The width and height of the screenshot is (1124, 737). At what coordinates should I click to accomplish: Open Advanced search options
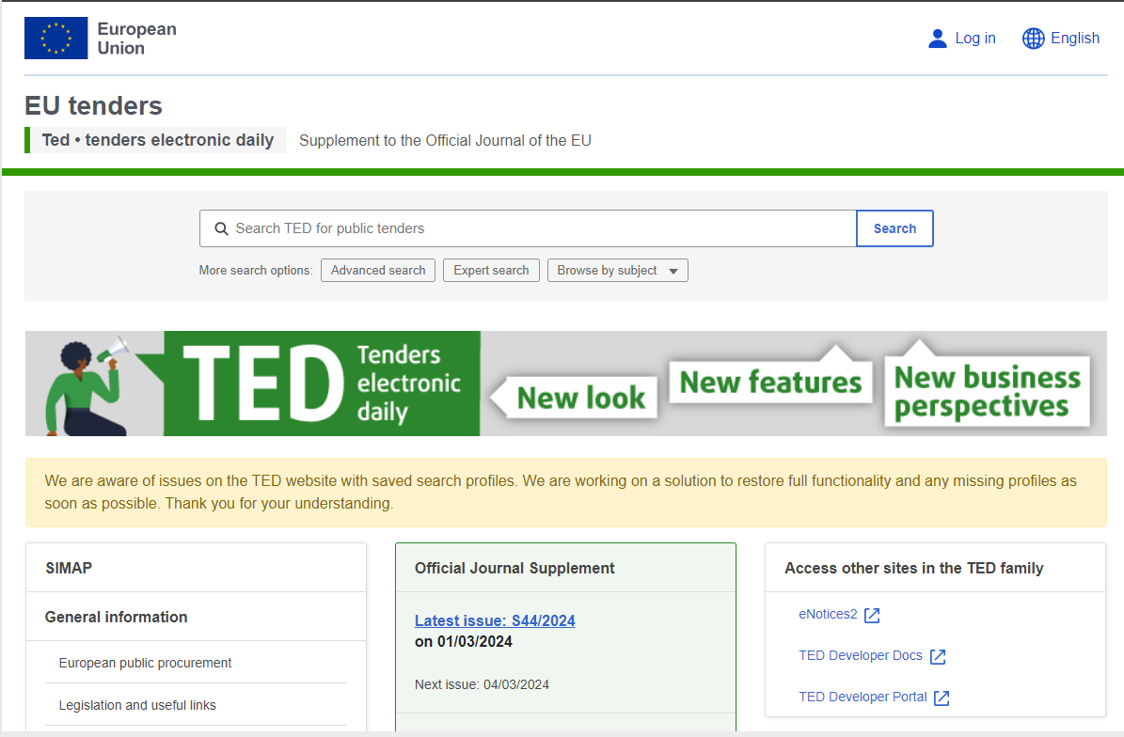click(x=377, y=270)
